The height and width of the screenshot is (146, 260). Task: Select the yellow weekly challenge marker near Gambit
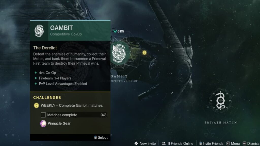(x=144, y=53)
